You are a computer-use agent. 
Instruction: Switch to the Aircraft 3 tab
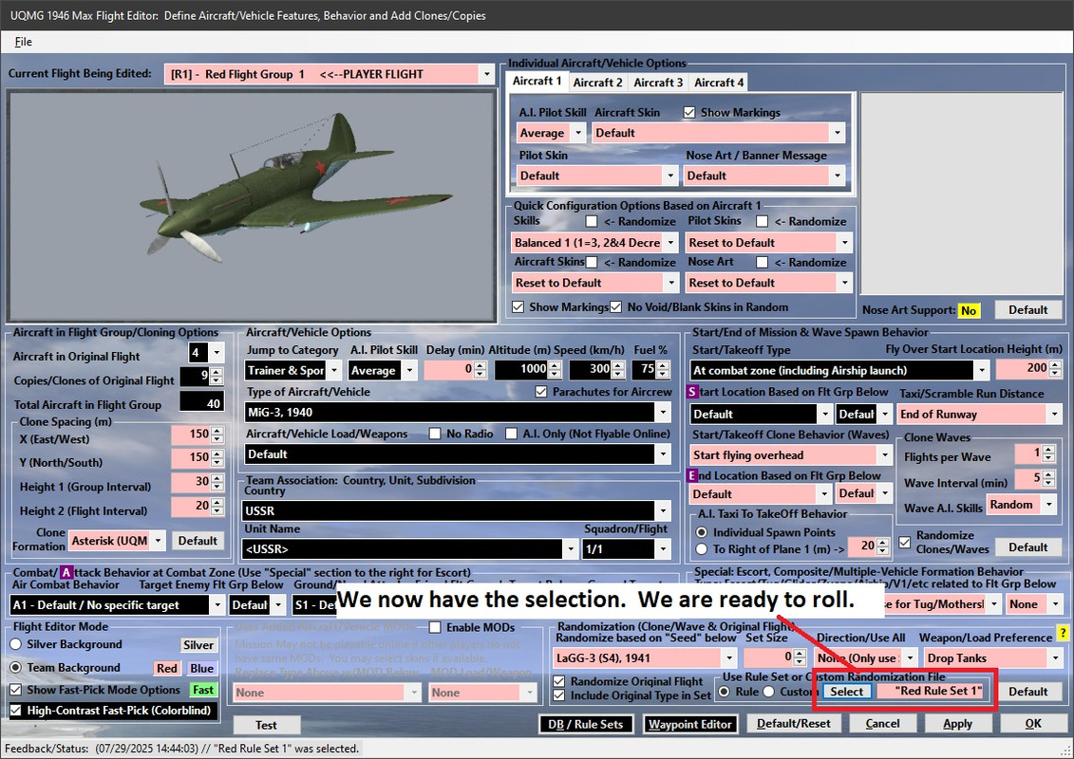click(x=657, y=83)
